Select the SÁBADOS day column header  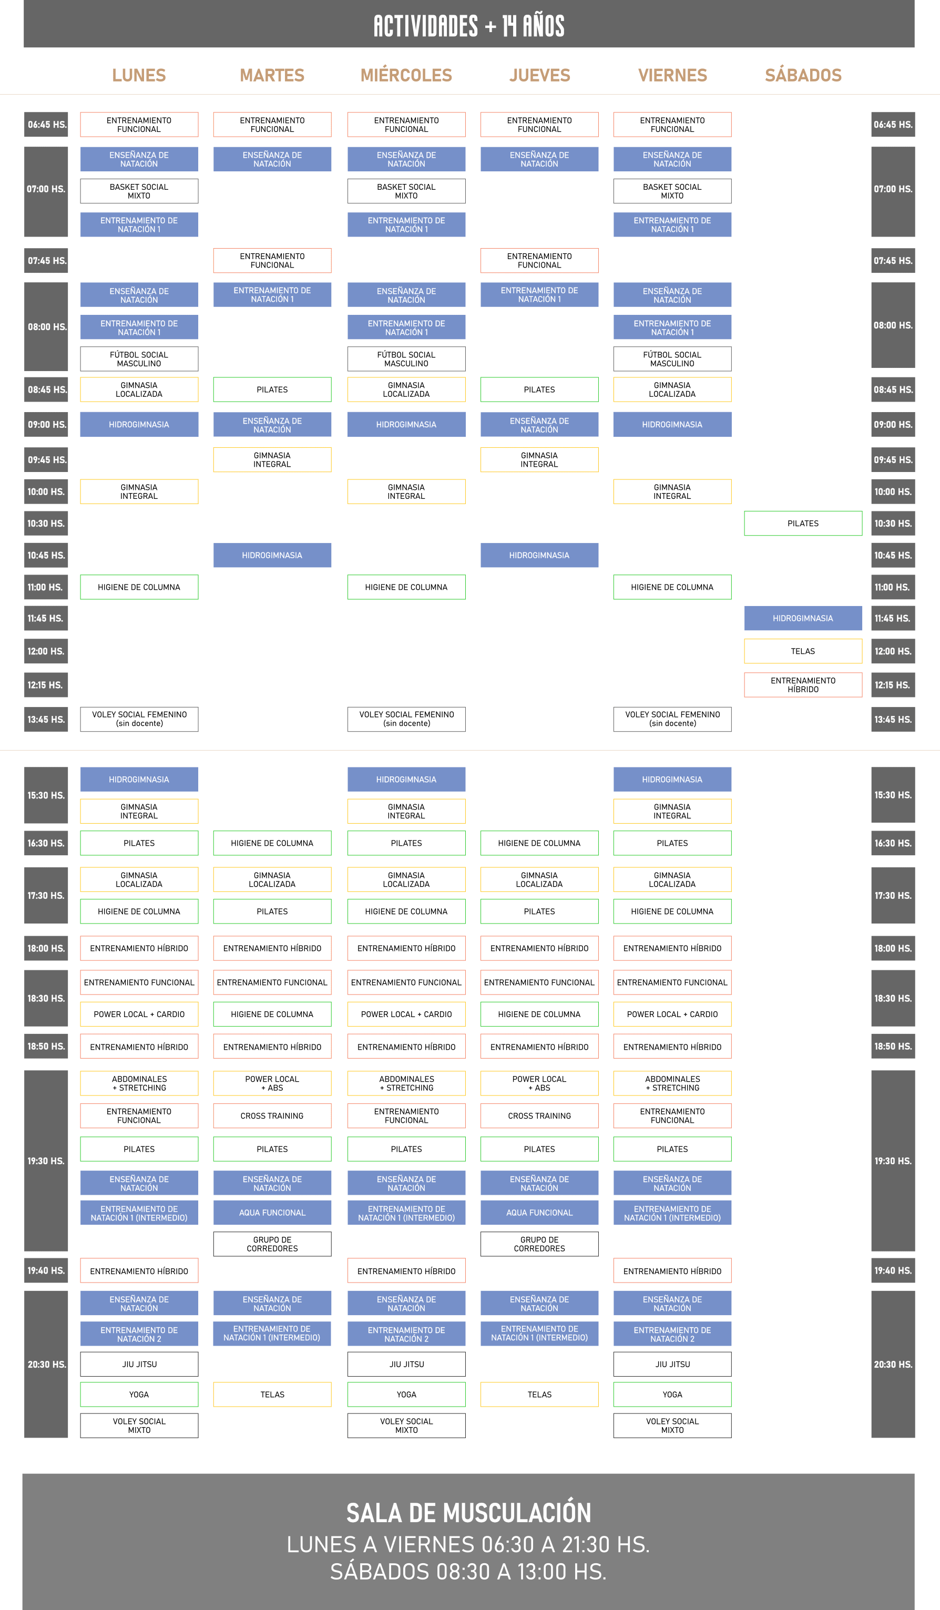pyautogui.click(x=803, y=75)
